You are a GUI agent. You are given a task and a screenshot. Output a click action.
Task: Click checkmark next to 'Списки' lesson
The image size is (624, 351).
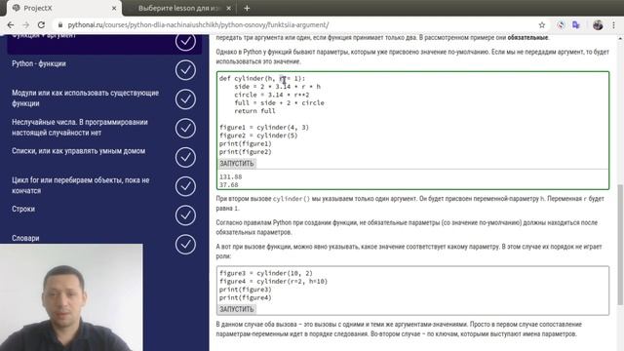click(x=185, y=157)
